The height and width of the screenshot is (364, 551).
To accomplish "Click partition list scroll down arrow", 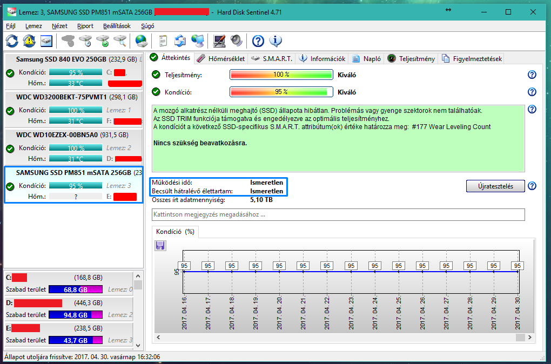I will [138, 346].
